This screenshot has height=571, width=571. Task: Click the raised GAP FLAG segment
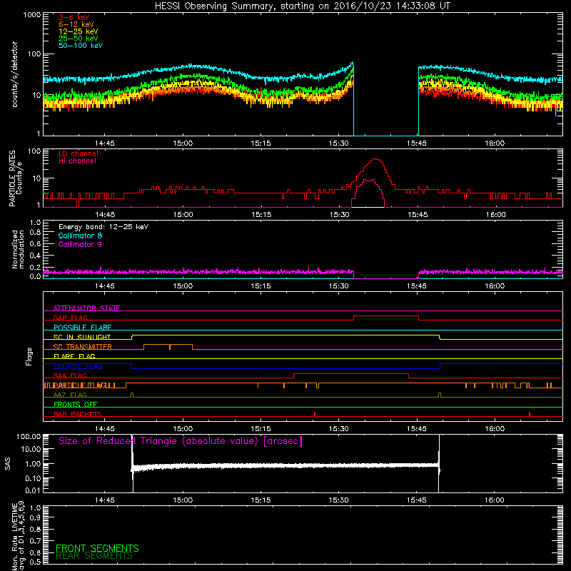(x=386, y=316)
